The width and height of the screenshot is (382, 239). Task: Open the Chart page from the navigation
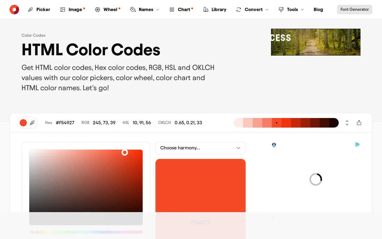click(x=181, y=10)
